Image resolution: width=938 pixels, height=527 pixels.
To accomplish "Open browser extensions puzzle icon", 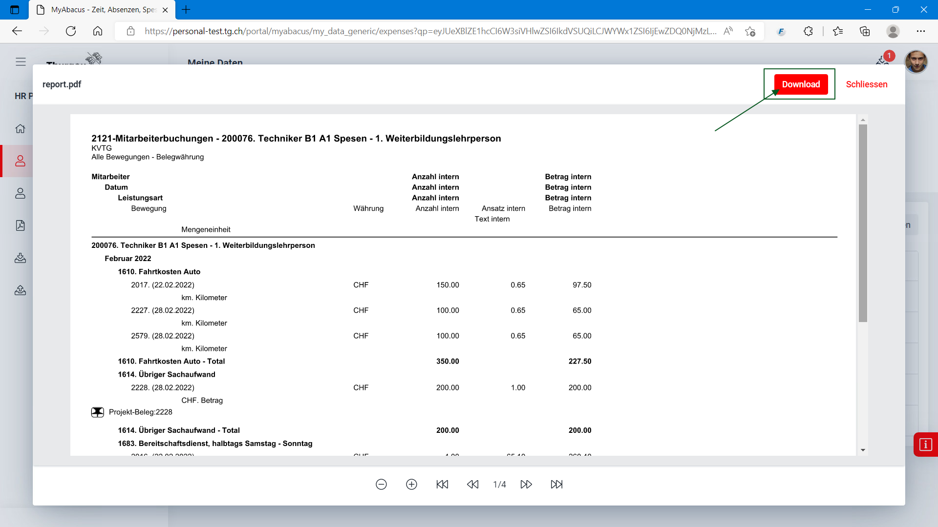I will 808,31.
